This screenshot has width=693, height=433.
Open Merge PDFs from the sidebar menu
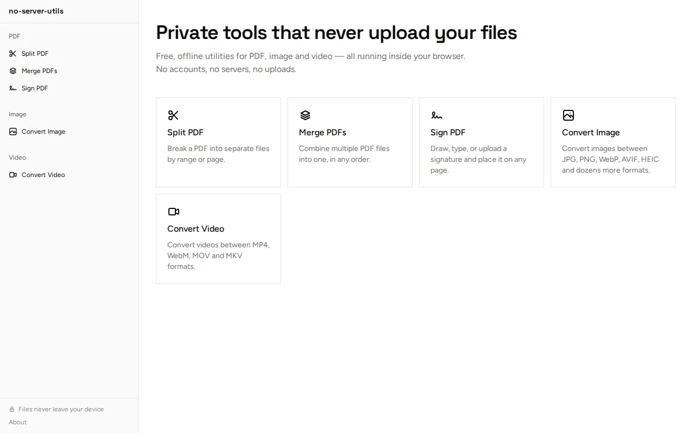(x=69, y=71)
